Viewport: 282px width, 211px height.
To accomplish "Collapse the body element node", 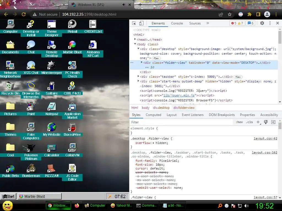I will pyautogui.click(x=135, y=44).
